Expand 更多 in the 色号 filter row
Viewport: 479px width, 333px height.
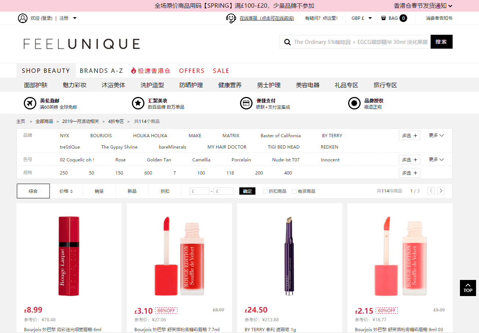pyautogui.click(x=436, y=160)
